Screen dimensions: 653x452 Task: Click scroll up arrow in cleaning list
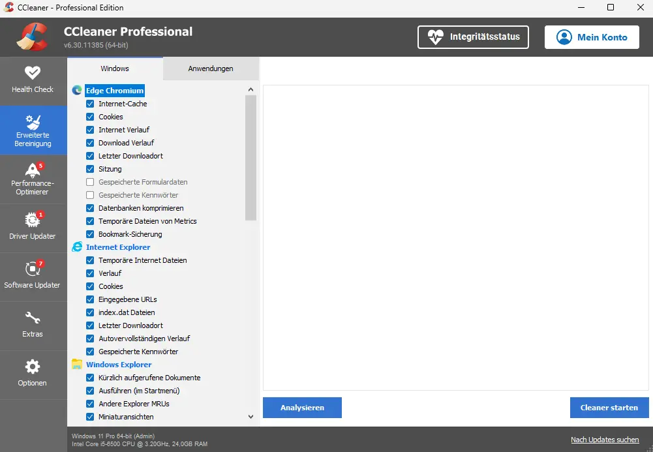click(251, 89)
